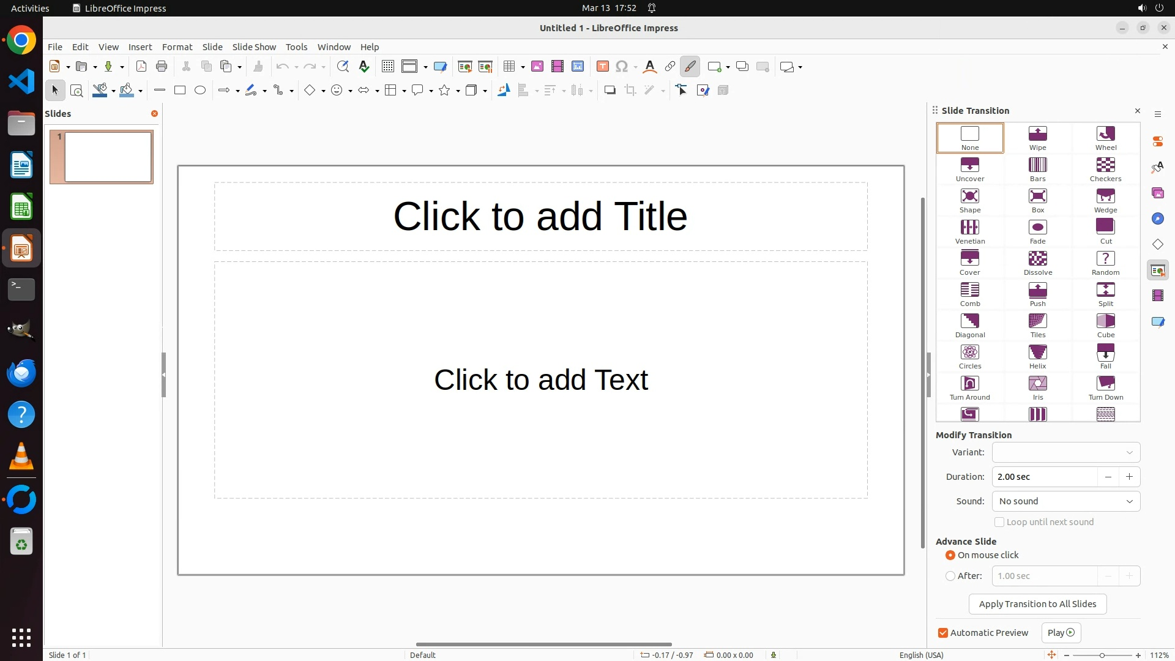Uncheck the Automatic Preview checkbox
This screenshot has height=661, width=1175.
pos(943,633)
